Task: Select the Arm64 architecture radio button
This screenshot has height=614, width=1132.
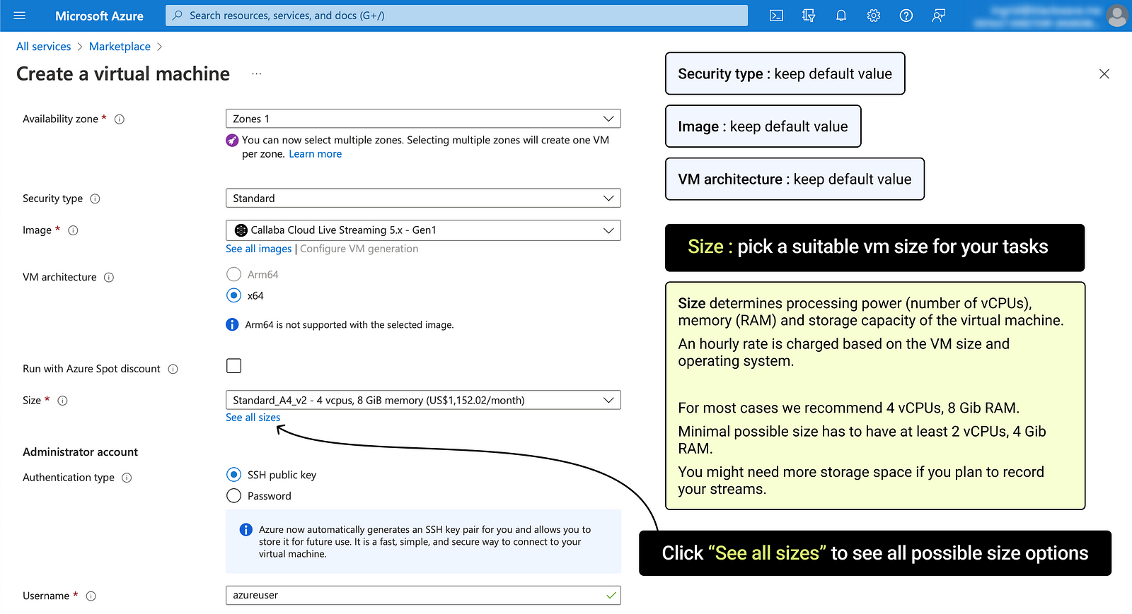Action: 233,274
